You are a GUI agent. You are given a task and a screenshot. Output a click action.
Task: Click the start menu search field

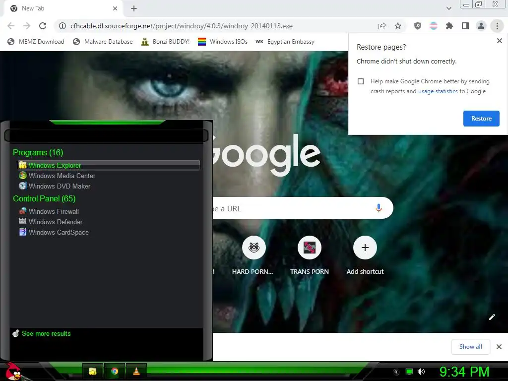(106, 135)
